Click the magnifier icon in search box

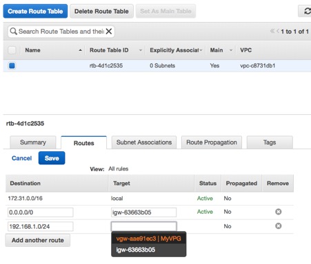(x=14, y=31)
